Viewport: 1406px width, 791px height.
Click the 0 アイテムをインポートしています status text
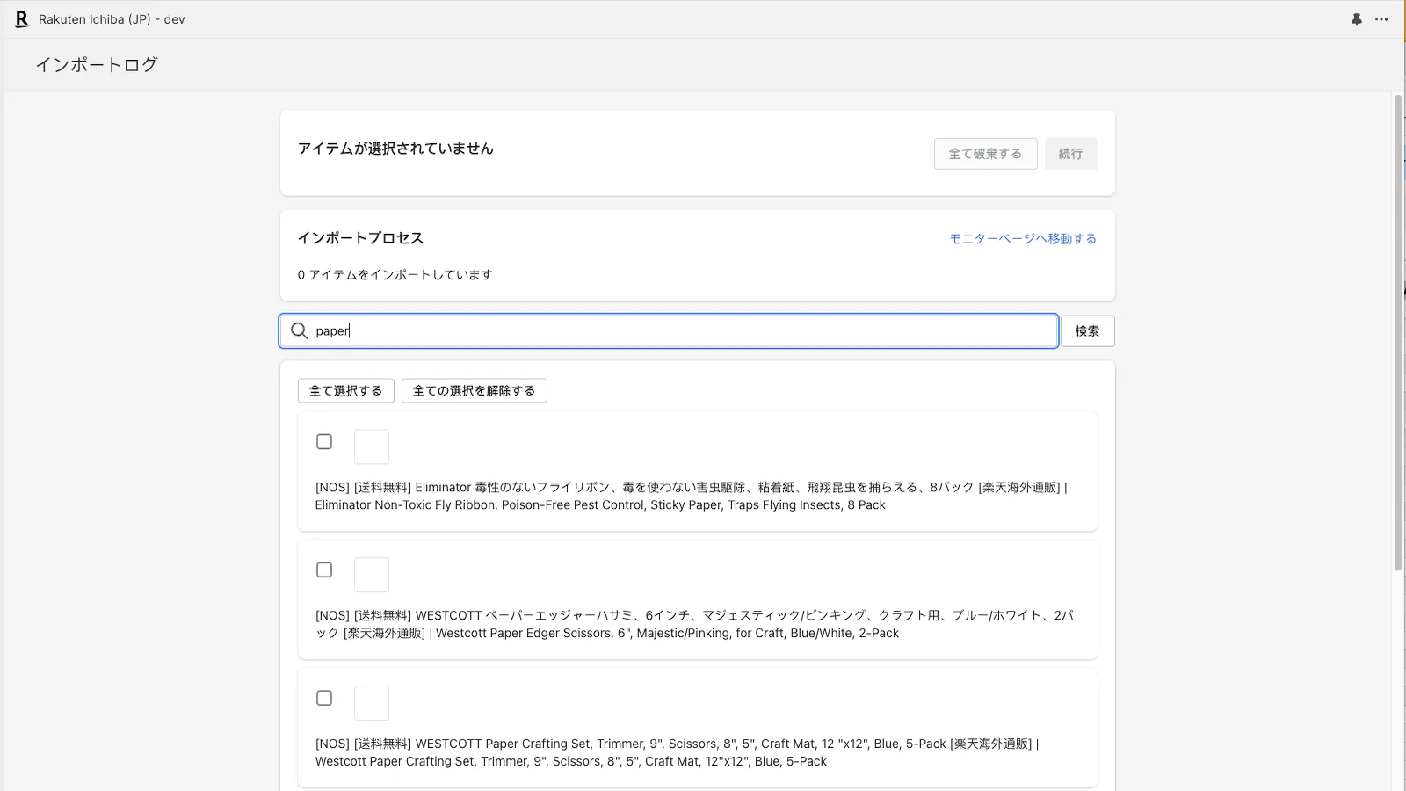[x=395, y=274]
